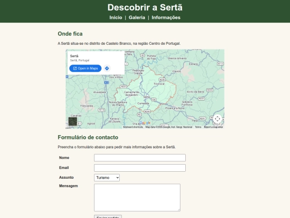Click the Enviar pedido button
Screen dimensions: 290x218
108,216
